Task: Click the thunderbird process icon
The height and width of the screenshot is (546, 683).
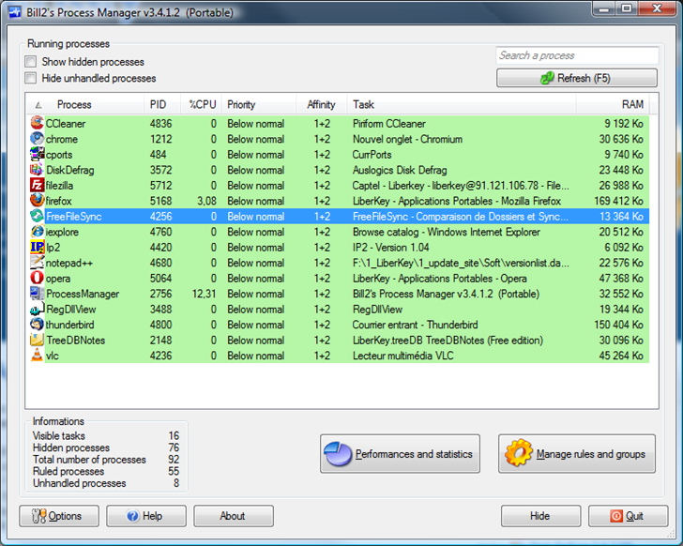Action: pyautogui.click(x=37, y=325)
